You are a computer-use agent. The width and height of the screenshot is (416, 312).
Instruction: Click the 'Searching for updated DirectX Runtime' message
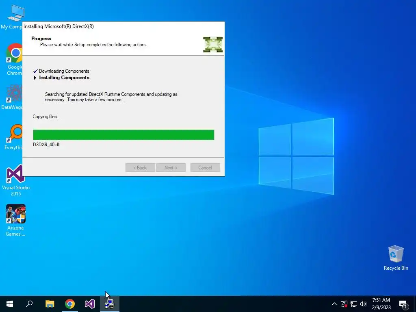click(x=111, y=97)
